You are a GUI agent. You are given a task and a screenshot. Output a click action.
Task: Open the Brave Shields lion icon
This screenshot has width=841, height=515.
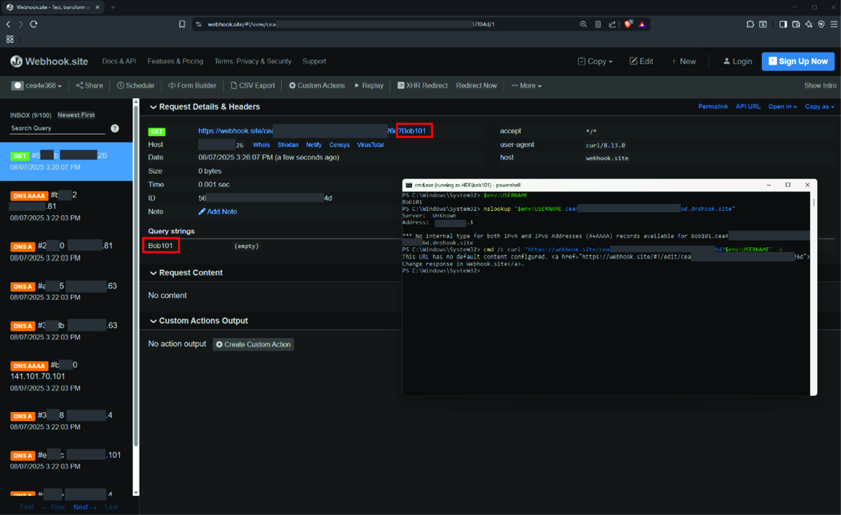tap(629, 24)
